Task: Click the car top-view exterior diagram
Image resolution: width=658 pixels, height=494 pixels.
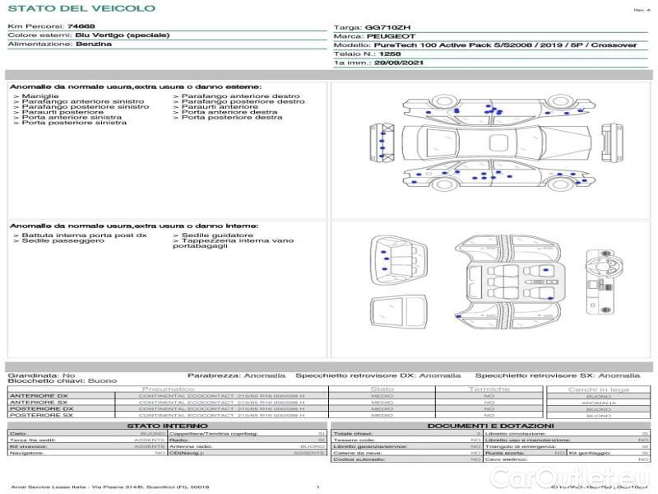Action: [x=493, y=144]
